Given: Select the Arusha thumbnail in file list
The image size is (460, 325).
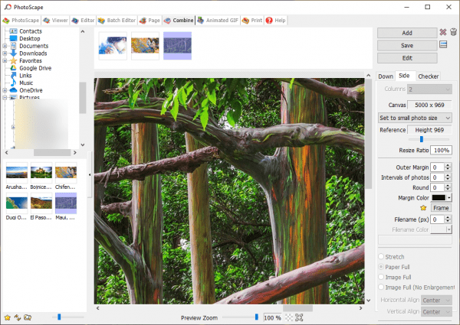Looking at the screenshot, I should [x=17, y=173].
